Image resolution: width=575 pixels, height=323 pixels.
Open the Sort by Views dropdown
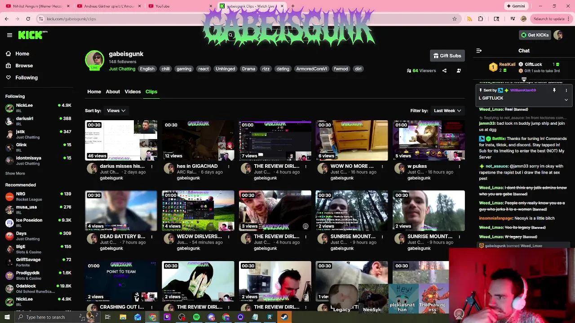[x=116, y=110]
